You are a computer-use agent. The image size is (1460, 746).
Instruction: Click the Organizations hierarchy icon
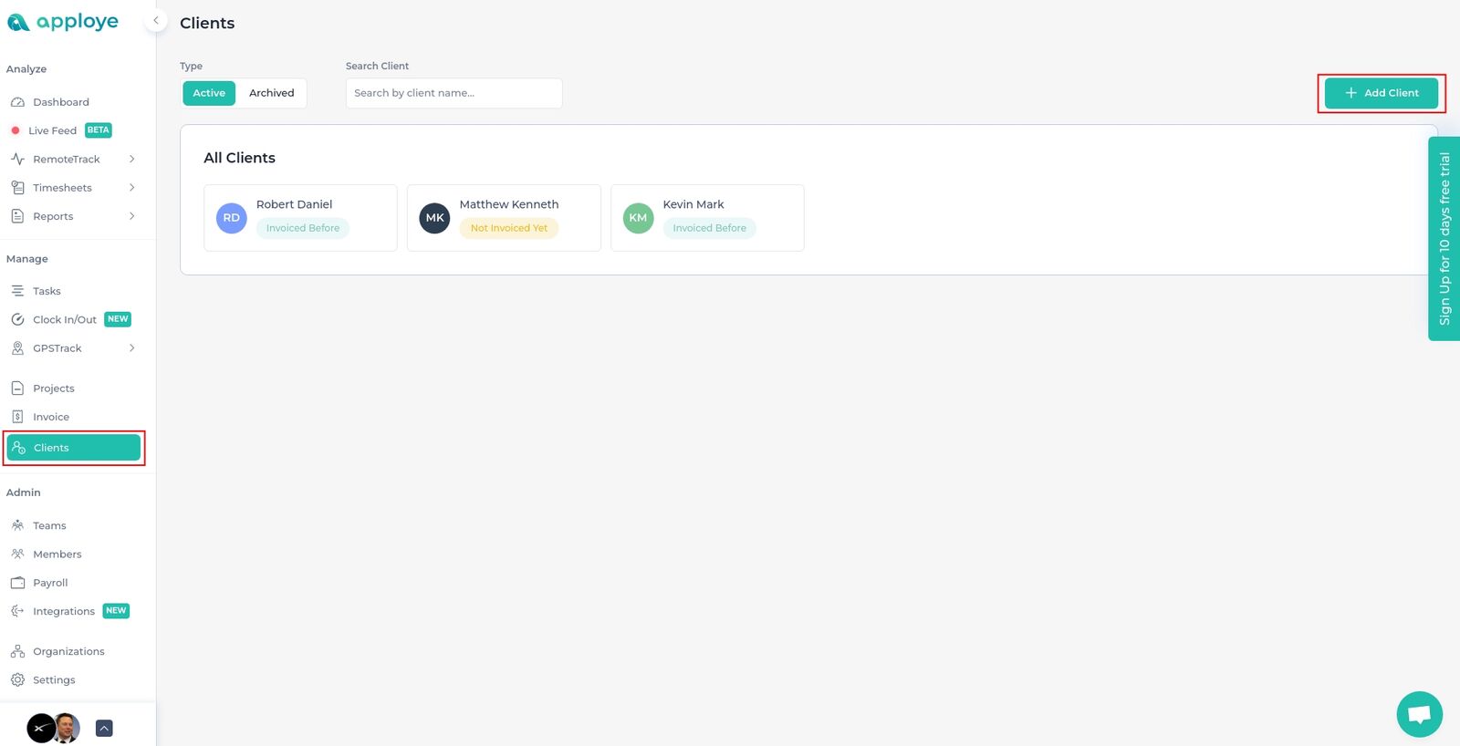[17, 651]
